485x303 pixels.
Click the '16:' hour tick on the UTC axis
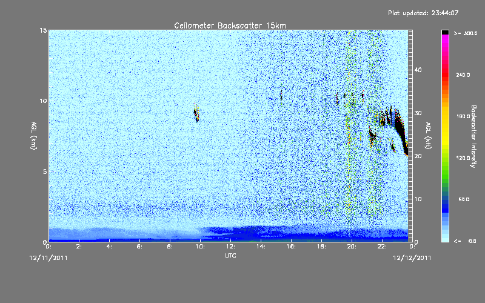point(291,247)
